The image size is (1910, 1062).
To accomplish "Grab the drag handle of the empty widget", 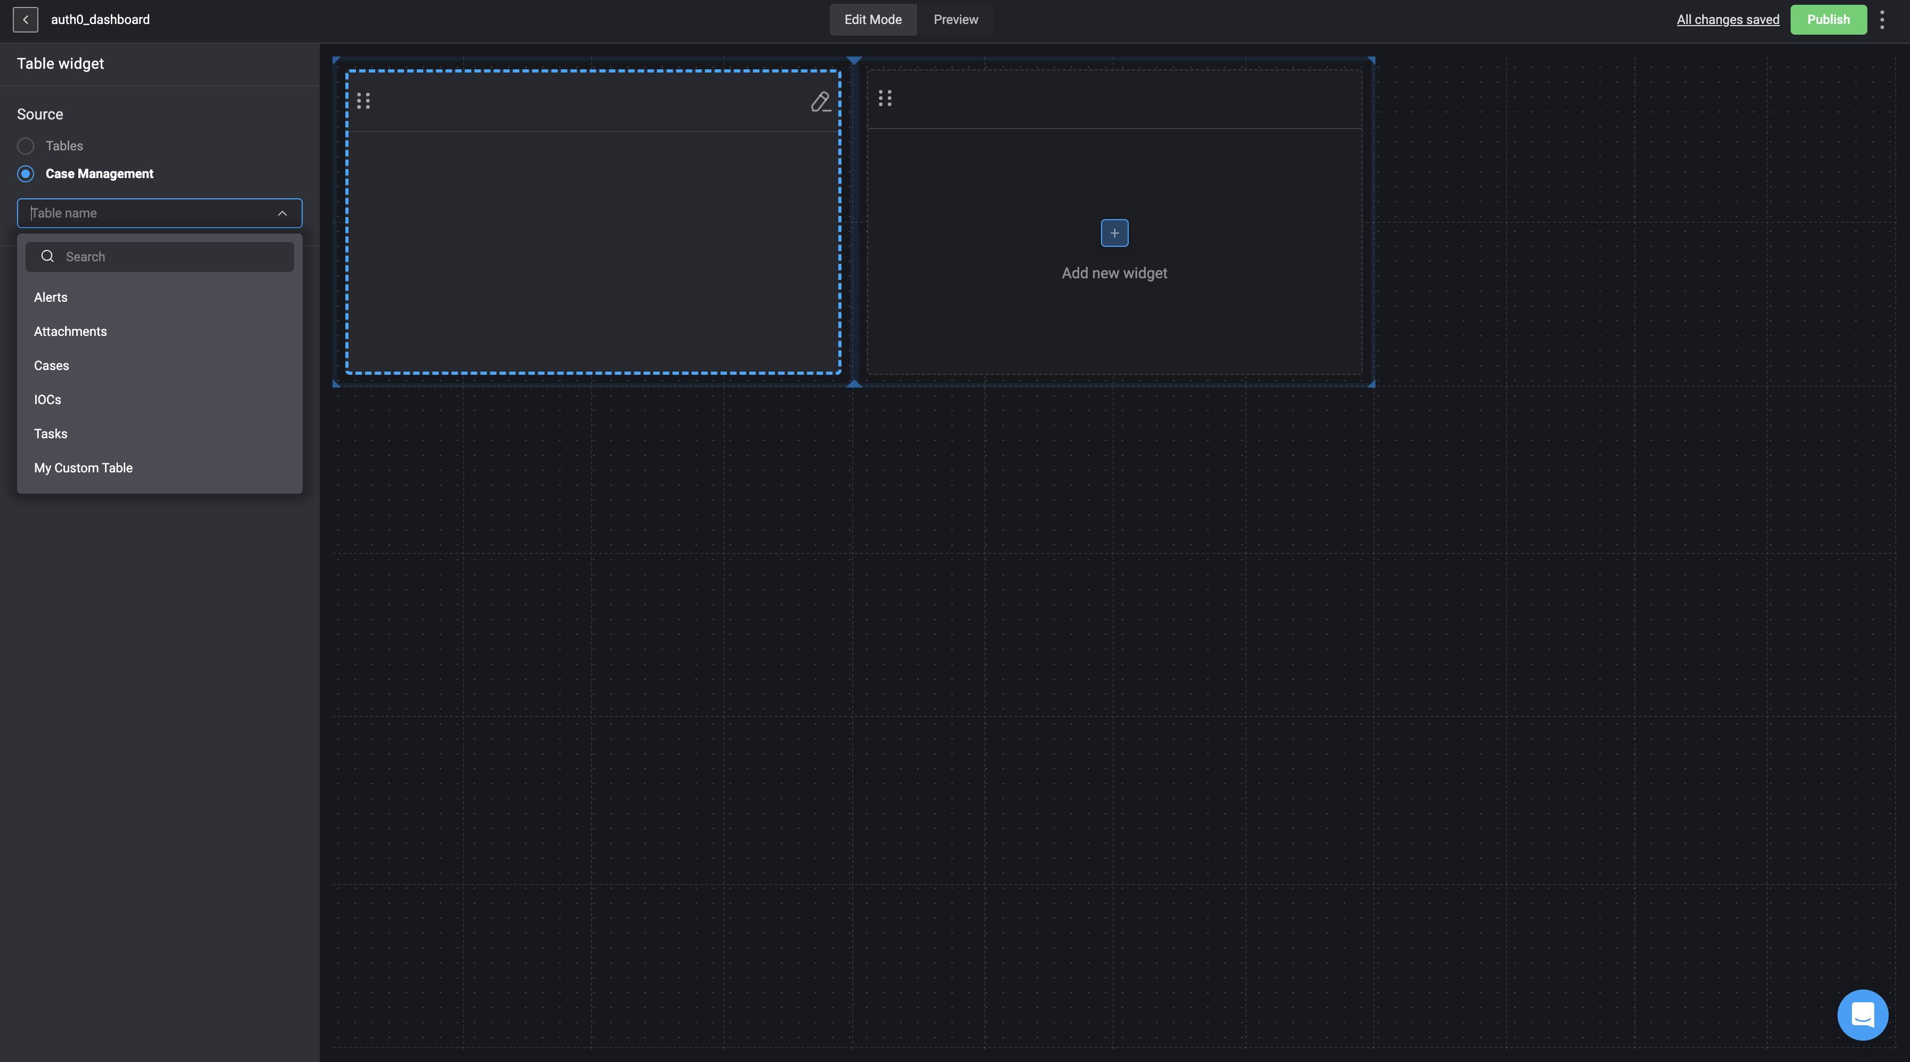I will [885, 98].
